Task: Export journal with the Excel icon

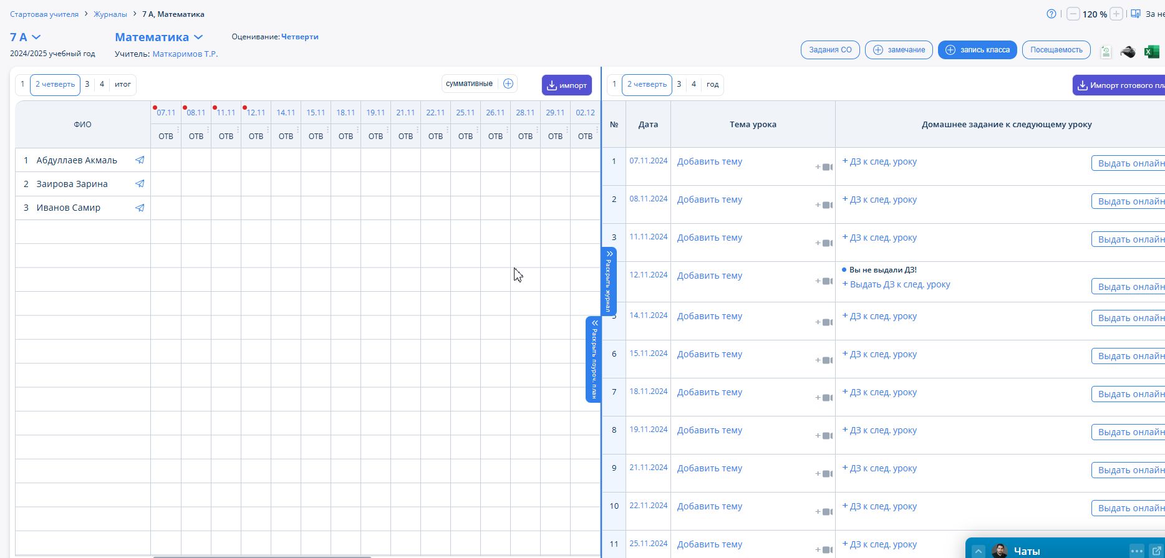Action: 1151,52
